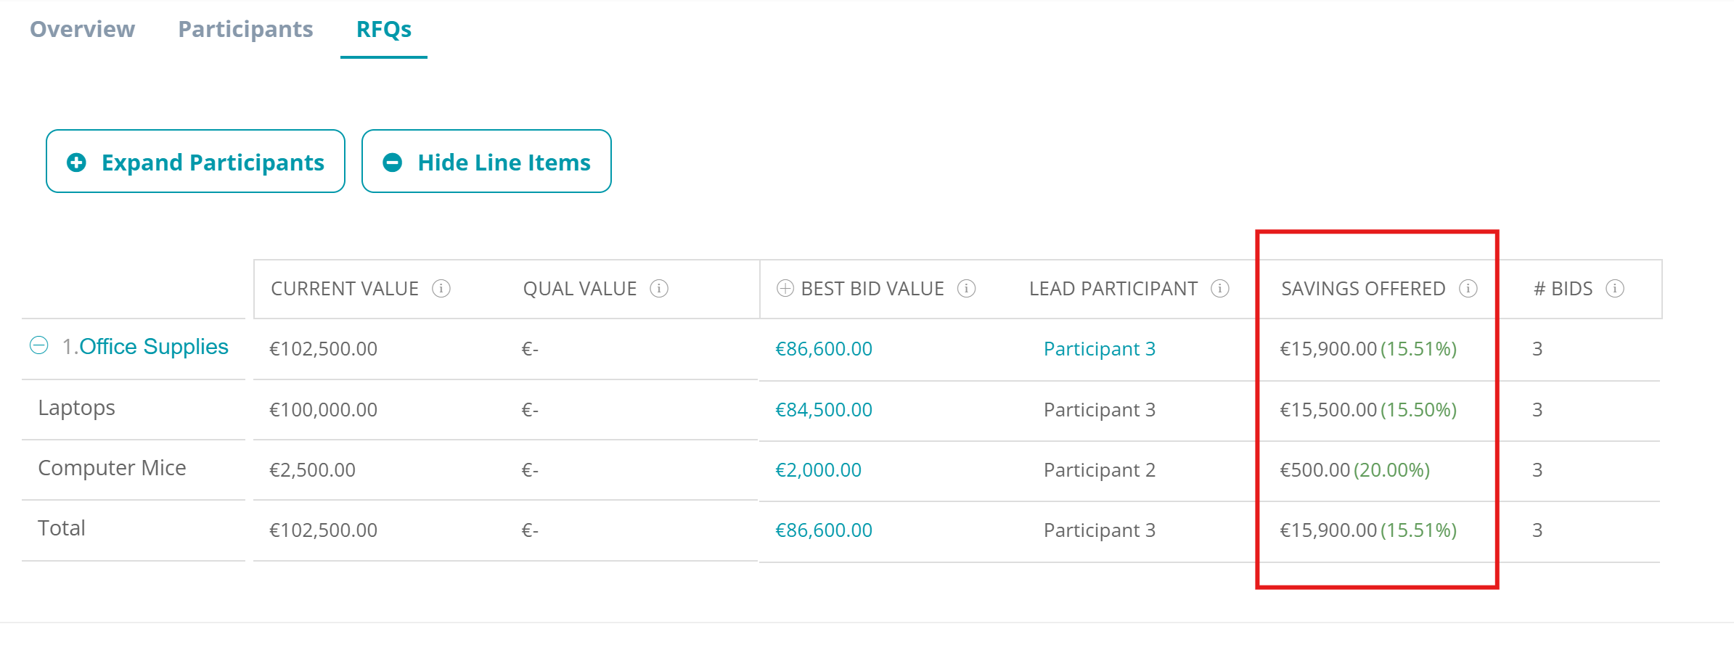
Task: Click Hide Line Items button
Action: [x=486, y=161]
